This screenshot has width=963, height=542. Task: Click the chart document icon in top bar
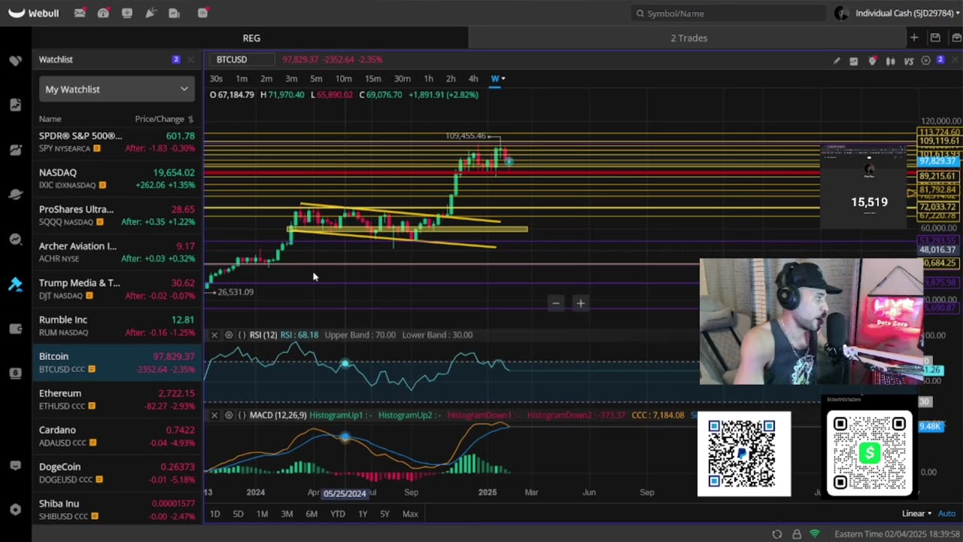175,13
